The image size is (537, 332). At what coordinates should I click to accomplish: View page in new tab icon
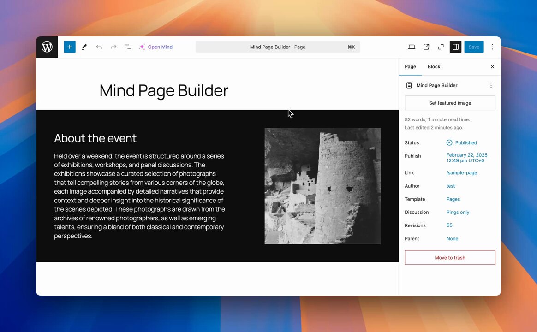[x=426, y=47]
